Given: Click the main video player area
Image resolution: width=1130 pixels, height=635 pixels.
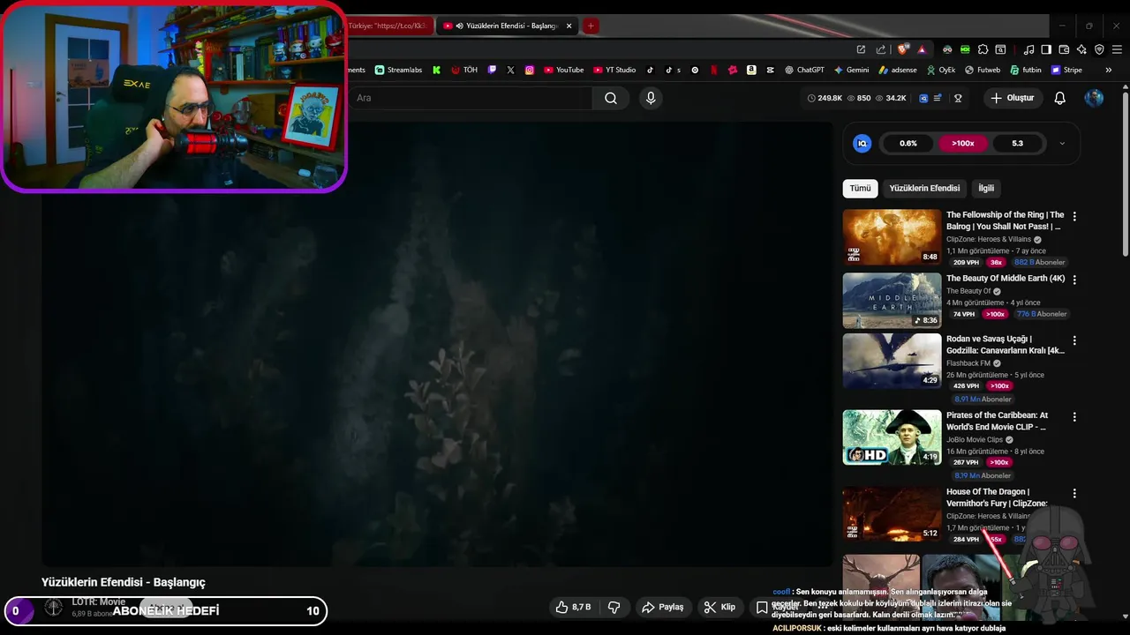Looking at the screenshot, I should pyautogui.click(x=437, y=344).
